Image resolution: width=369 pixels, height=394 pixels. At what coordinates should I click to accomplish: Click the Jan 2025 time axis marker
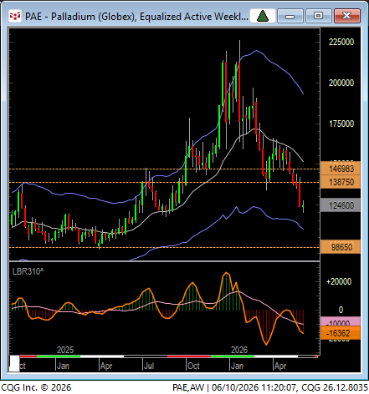63,366
